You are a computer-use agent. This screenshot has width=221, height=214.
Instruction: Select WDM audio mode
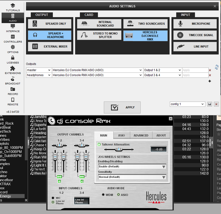(x=103, y=195)
